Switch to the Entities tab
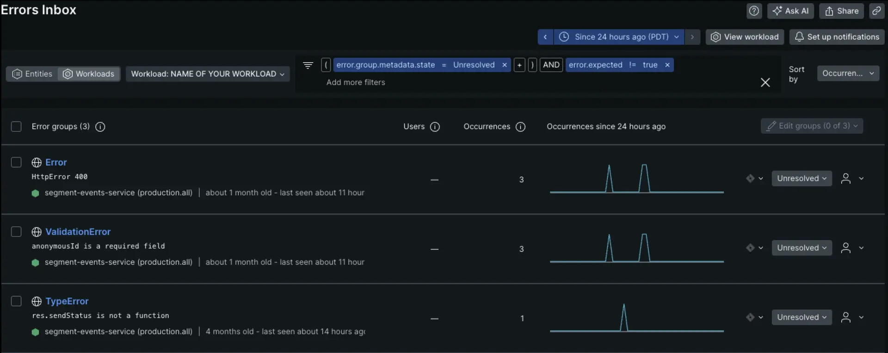Screen dimensions: 888x353 32,74
